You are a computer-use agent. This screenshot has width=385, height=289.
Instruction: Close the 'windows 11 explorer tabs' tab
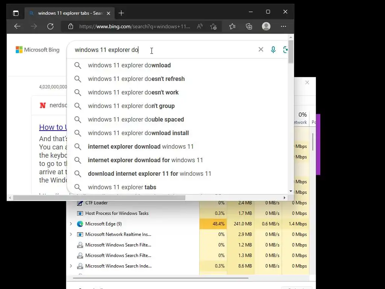tap(108, 13)
